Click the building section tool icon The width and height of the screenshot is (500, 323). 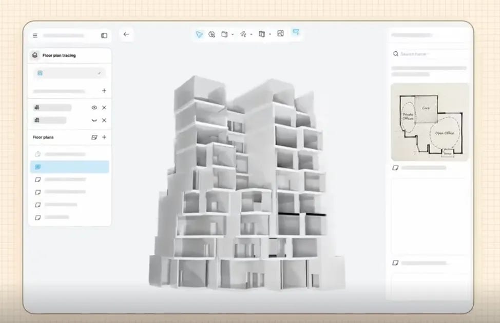point(261,34)
